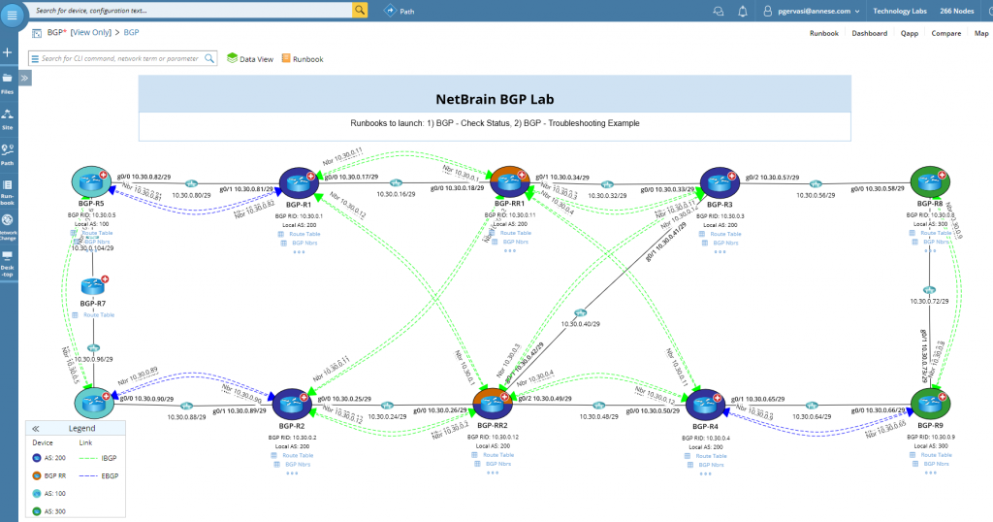993x522 pixels.
Task: Click the user profile avatar icon
Action: click(x=768, y=11)
